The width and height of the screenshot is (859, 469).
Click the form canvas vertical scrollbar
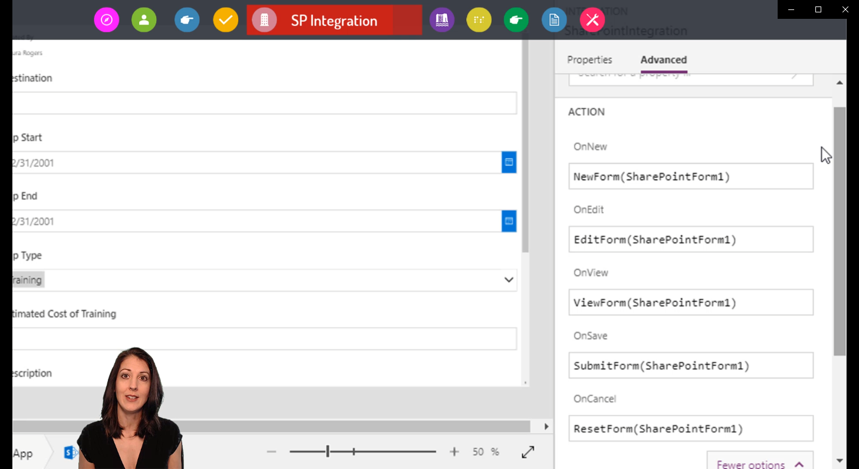click(525, 147)
